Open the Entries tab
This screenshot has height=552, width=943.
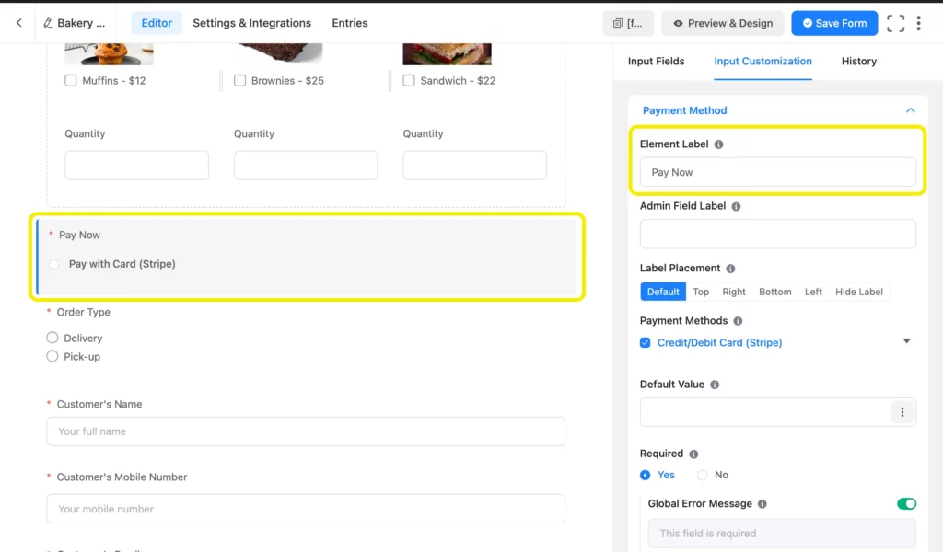(x=349, y=23)
